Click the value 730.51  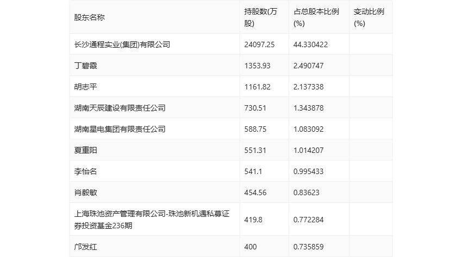click(x=255, y=108)
